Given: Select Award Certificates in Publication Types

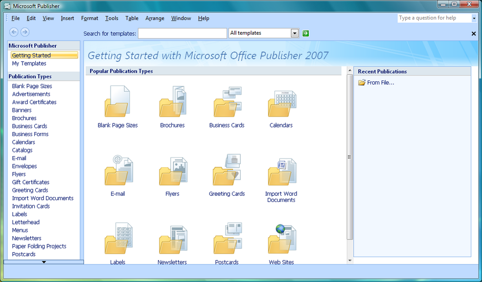Looking at the screenshot, I should [x=34, y=102].
